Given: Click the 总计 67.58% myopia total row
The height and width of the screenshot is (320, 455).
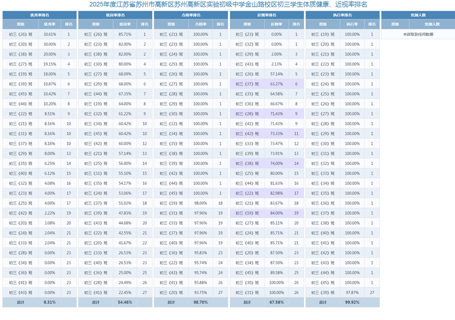Looking at the screenshot, I should point(267,302).
